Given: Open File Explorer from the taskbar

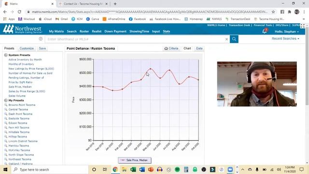Looking at the screenshot, I should point(124,170).
